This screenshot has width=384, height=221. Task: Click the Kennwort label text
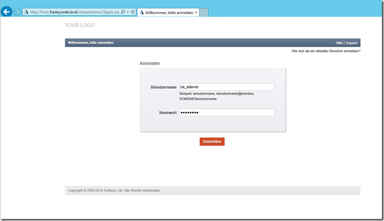pyautogui.click(x=168, y=113)
